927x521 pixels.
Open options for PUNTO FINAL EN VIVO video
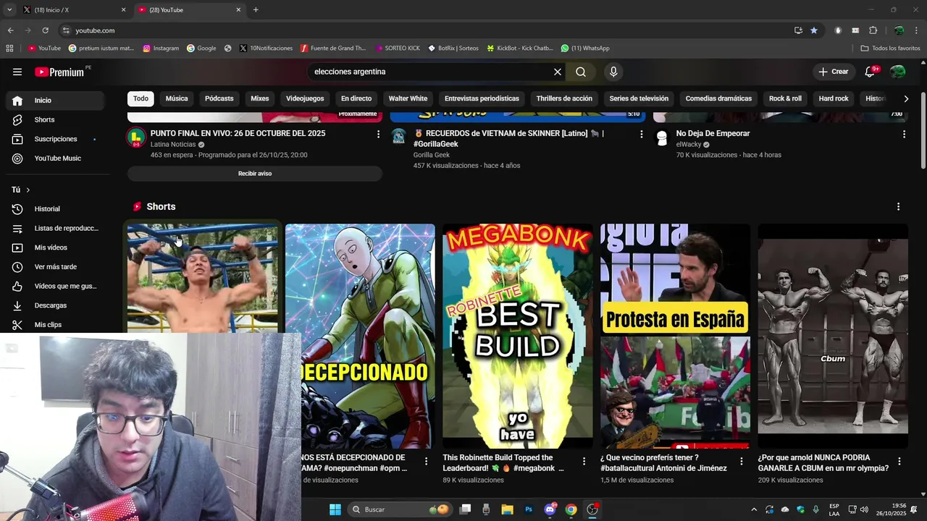pos(378,134)
